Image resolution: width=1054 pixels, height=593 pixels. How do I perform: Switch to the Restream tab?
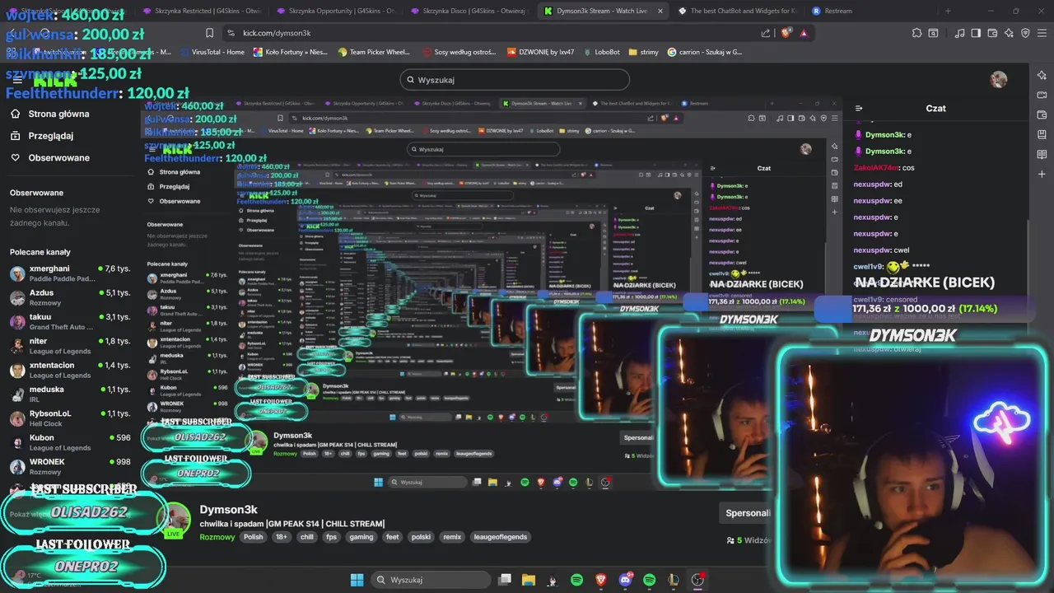click(x=832, y=11)
